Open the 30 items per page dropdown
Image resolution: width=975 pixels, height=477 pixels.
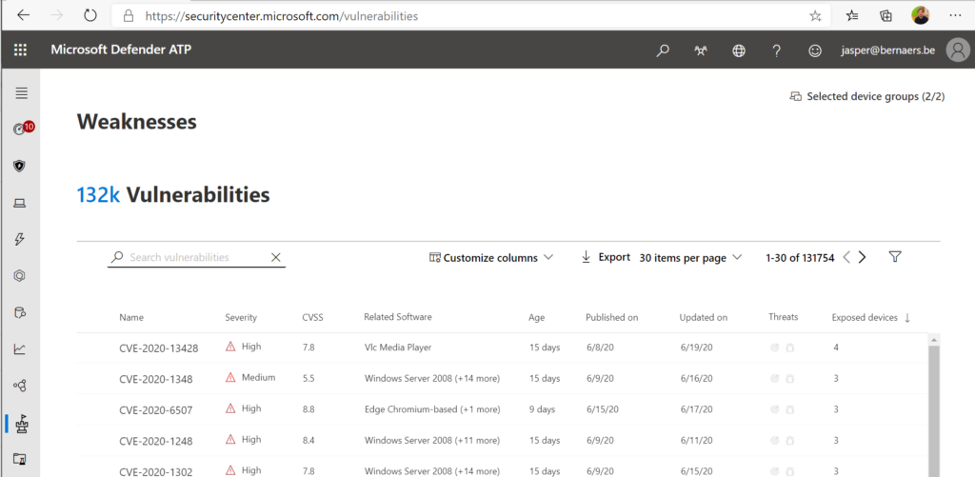pos(691,257)
